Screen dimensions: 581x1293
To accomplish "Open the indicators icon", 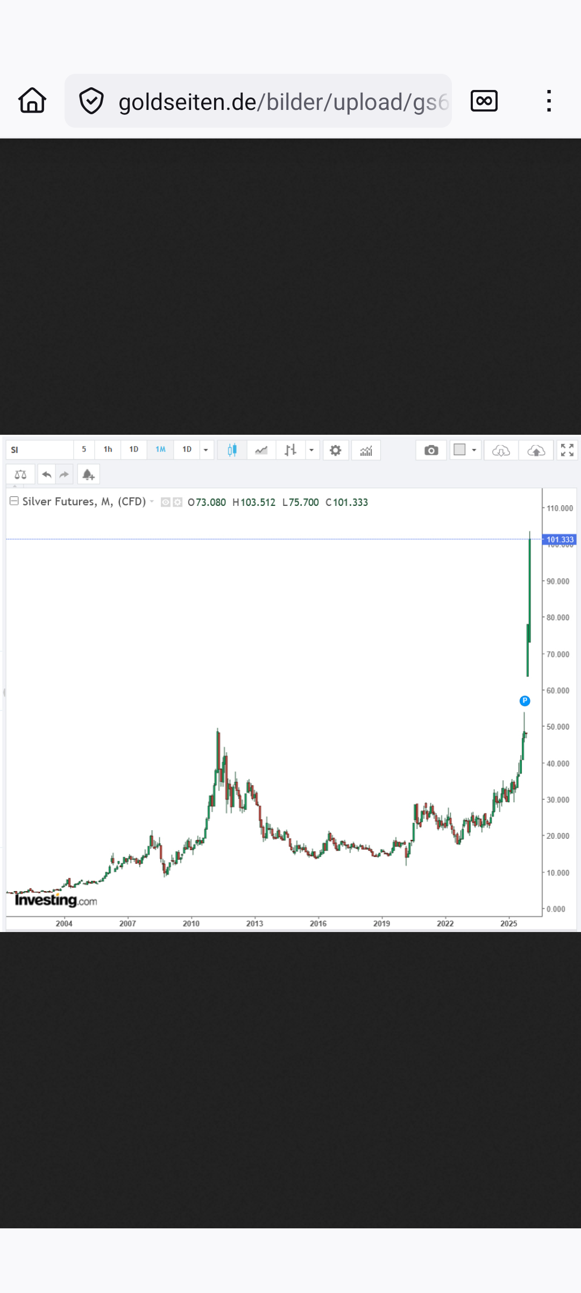I will point(366,450).
